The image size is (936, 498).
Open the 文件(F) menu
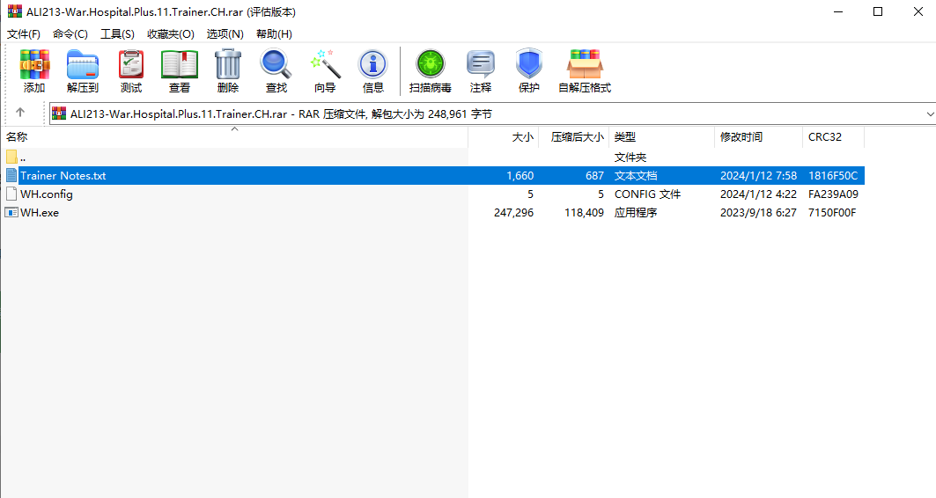point(23,34)
